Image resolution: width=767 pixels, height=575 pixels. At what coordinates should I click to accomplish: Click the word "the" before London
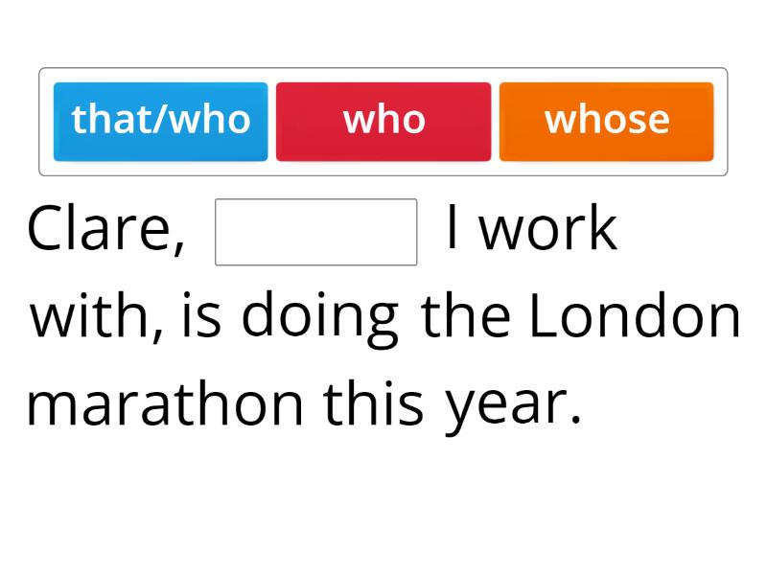click(465, 315)
